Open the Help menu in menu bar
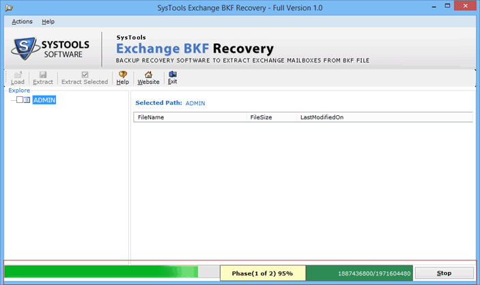The image size is (480, 285). [48, 22]
